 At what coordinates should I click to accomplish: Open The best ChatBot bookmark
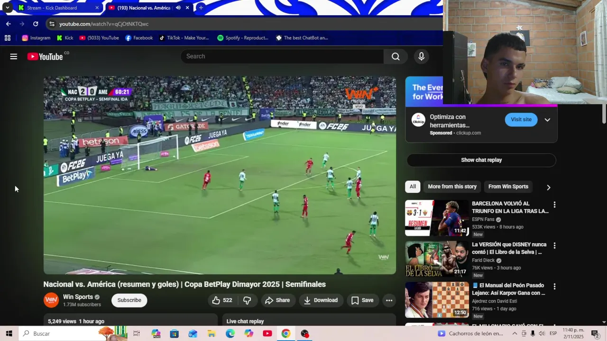click(x=302, y=38)
